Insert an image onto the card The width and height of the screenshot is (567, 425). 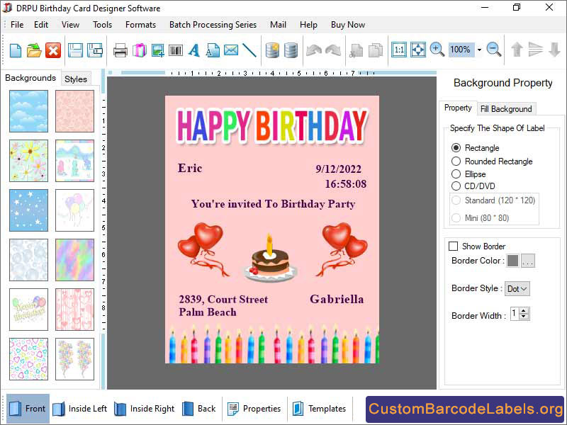[x=157, y=50]
